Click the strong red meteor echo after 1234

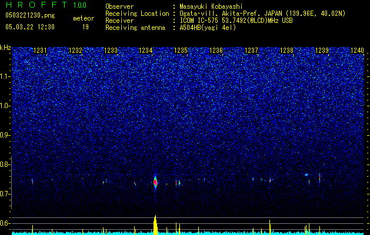[155, 182]
